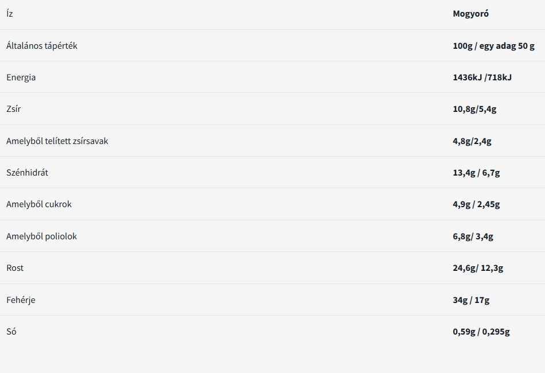Select the "100g / egy adag 50 g" text
This screenshot has height=373, width=545.
coord(493,46)
